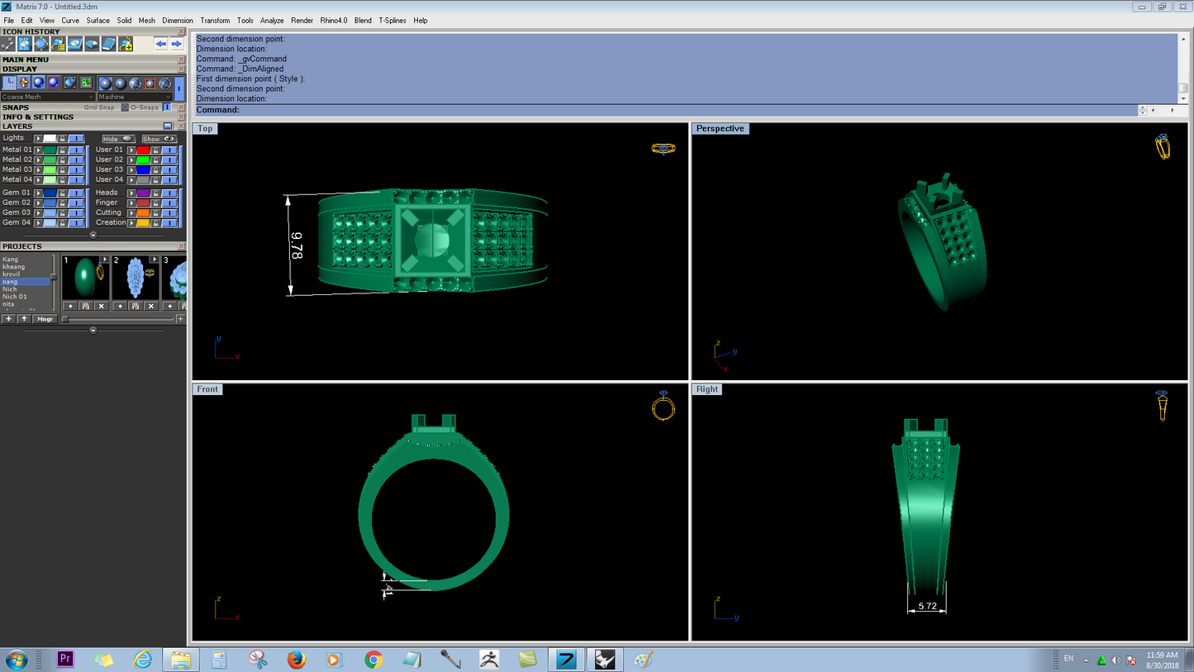Viewport: 1194px width, 672px height.
Task: Click the grid axes display icon
Action: (x=9, y=83)
